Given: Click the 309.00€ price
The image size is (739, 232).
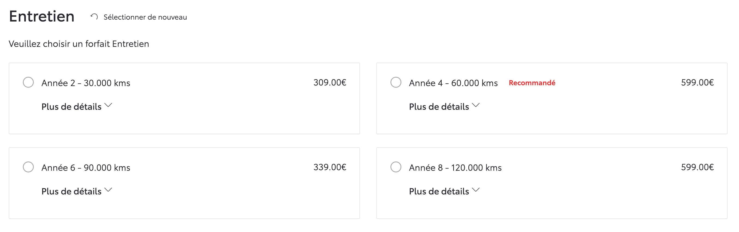Looking at the screenshot, I should coord(330,83).
